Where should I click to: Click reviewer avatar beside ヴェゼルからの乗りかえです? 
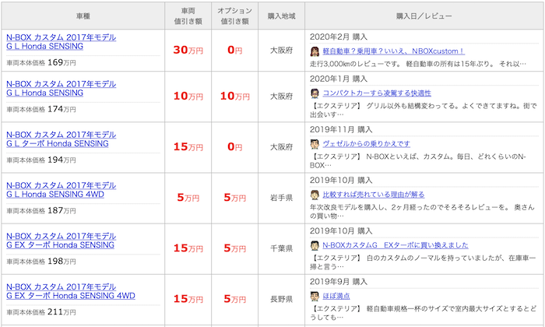tap(315, 144)
